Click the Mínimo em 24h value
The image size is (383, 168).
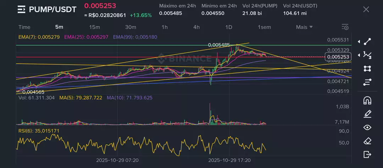(213, 13)
